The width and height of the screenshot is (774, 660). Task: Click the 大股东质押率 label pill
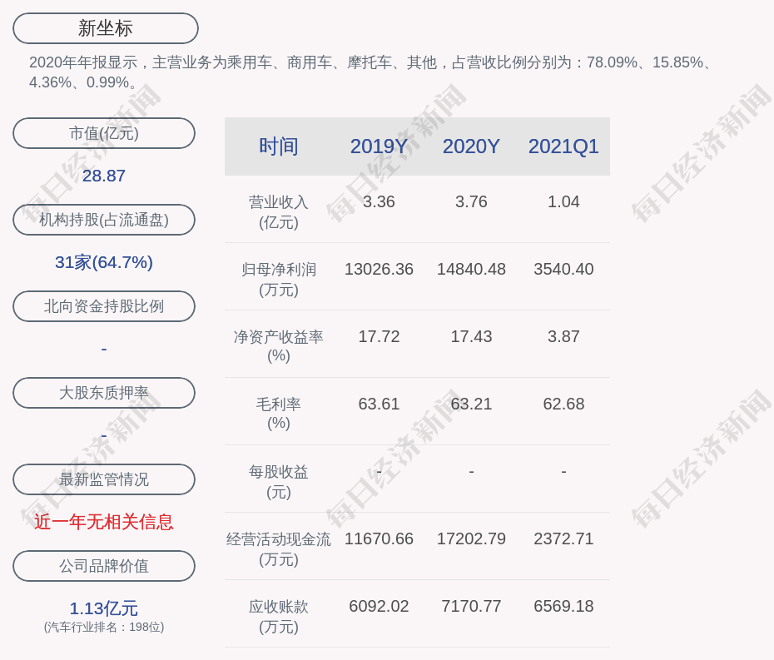(x=104, y=393)
